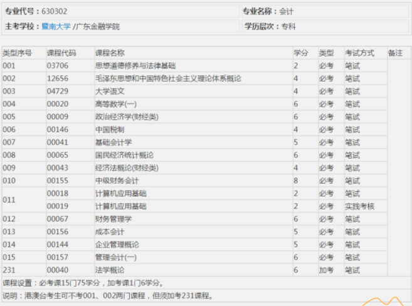Click course name 中级财务会计

click(x=117, y=181)
